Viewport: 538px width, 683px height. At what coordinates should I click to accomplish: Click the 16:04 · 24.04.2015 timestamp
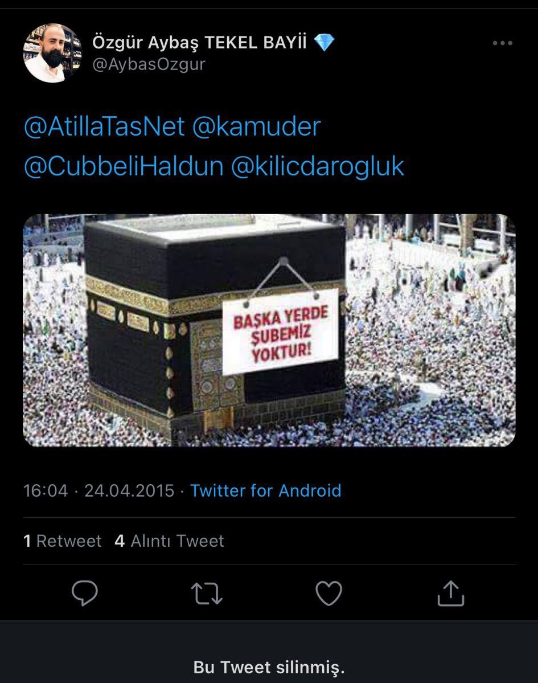[99, 490]
